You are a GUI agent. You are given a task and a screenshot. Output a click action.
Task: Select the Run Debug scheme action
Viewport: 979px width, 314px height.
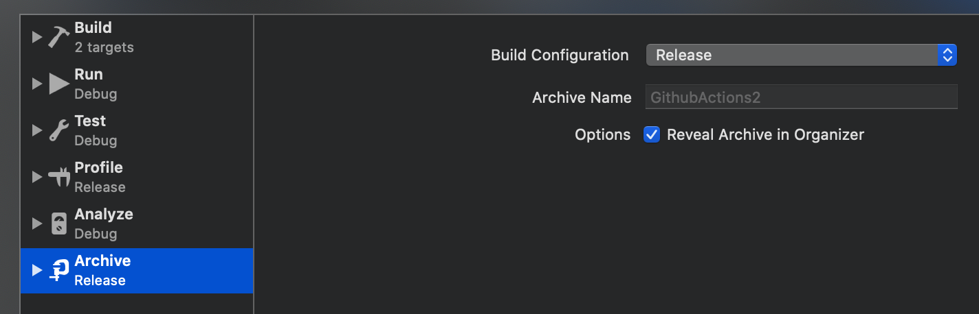click(x=137, y=84)
